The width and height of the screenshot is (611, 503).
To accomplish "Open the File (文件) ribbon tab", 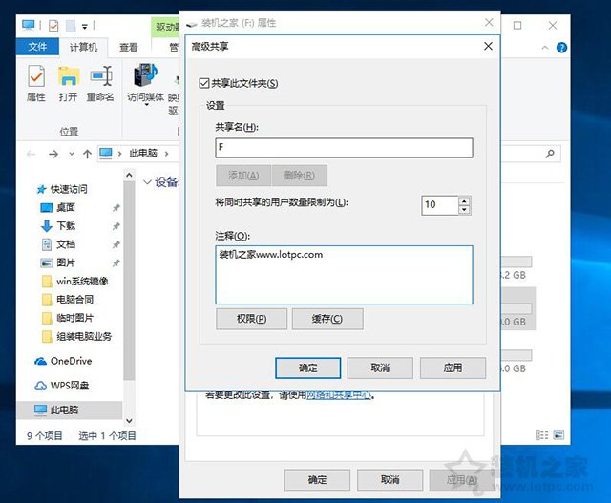I will point(37,47).
